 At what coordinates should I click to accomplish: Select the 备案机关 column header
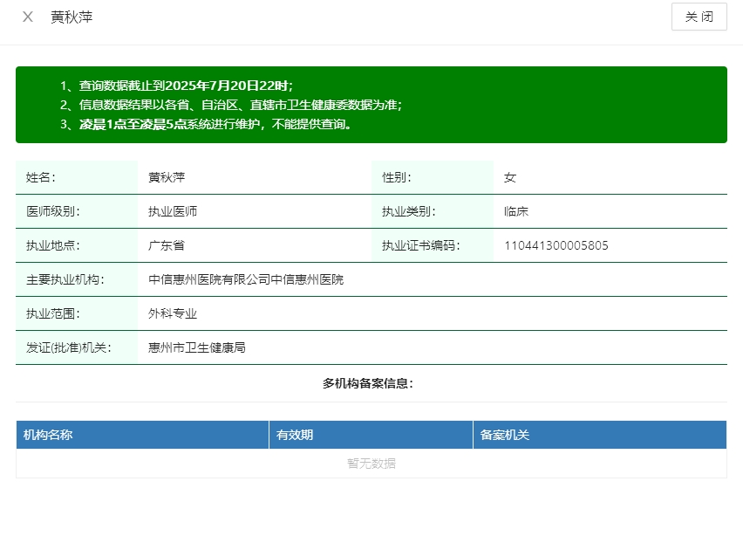[600, 435]
